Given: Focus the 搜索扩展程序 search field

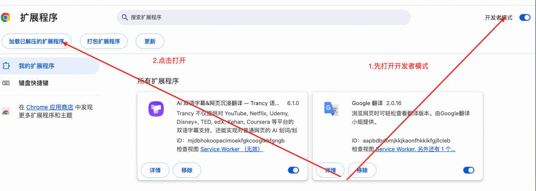Looking at the screenshot, I should pos(264,17).
